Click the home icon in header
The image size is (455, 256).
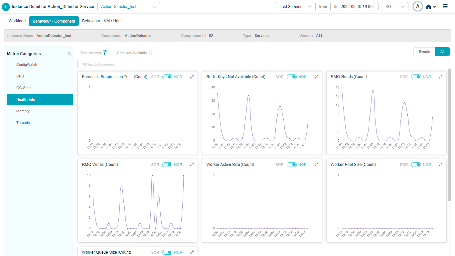click(x=429, y=7)
